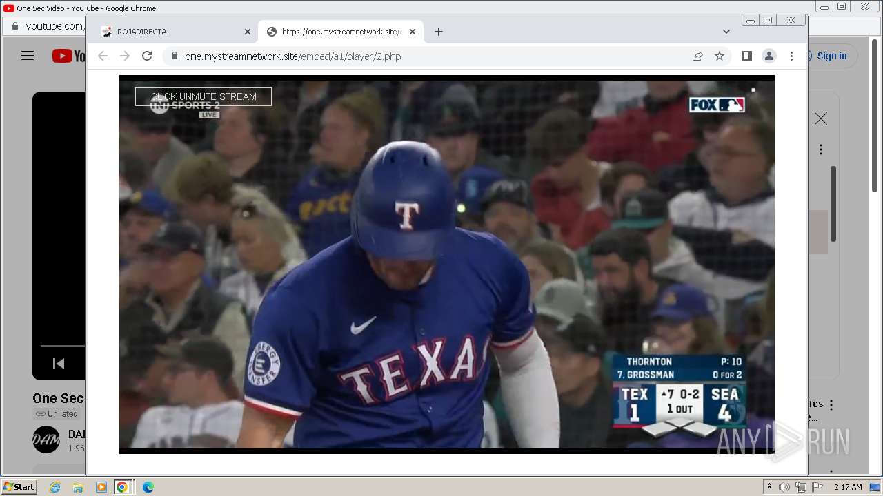Bookmark this page with star
The height and width of the screenshot is (496, 883).
(x=720, y=56)
